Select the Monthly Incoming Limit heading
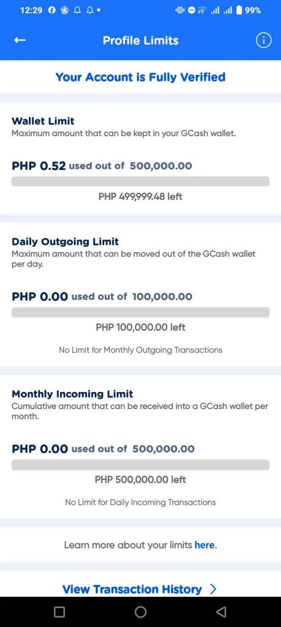This screenshot has height=627, width=281. [x=72, y=394]
